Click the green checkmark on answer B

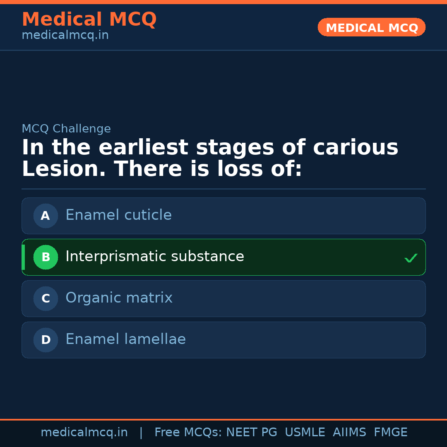[x=411, y=258]
